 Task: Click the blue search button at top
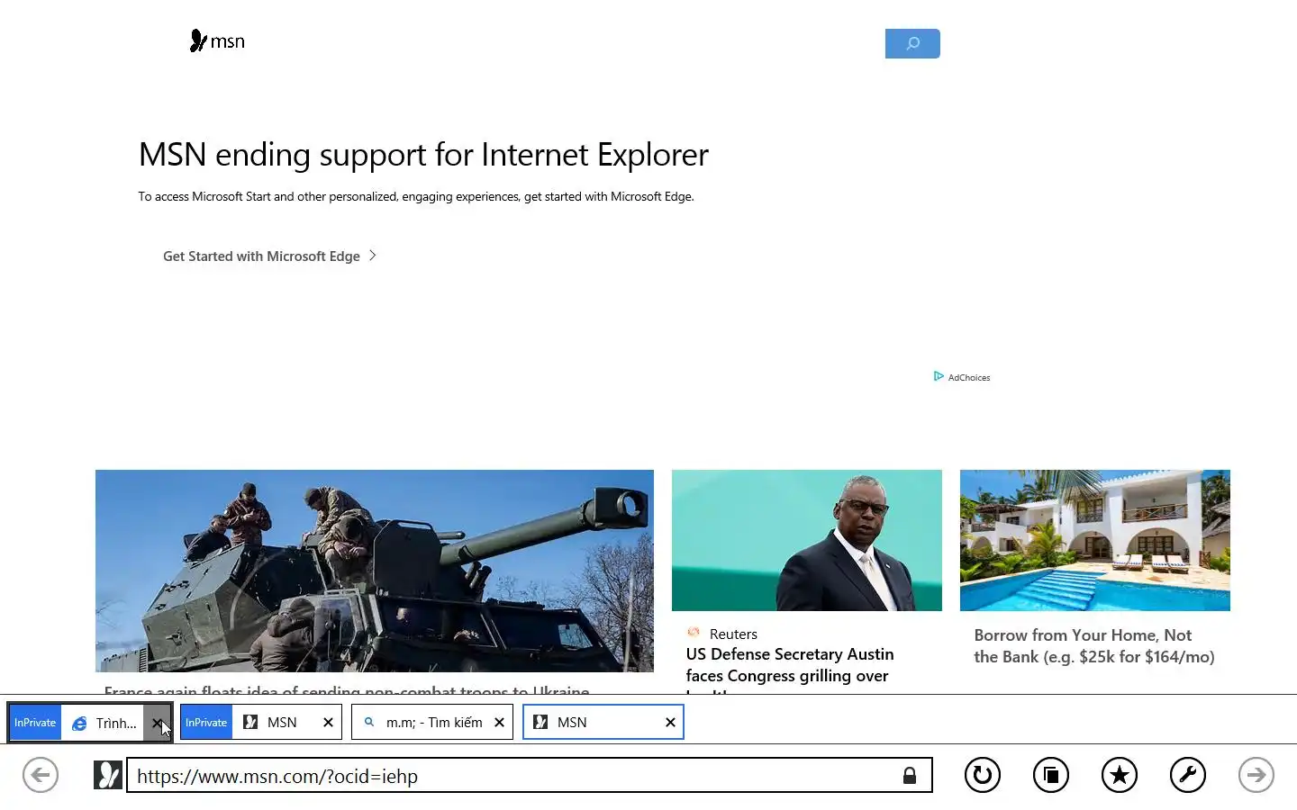(x=912, y=43)
